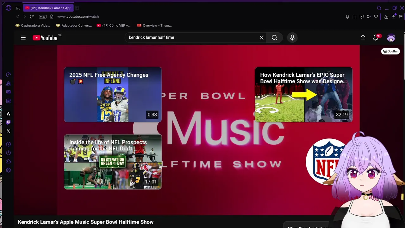This screenshot has width=405, height=228.
Task: Open YouTube notifications bell
Action: 376,37
